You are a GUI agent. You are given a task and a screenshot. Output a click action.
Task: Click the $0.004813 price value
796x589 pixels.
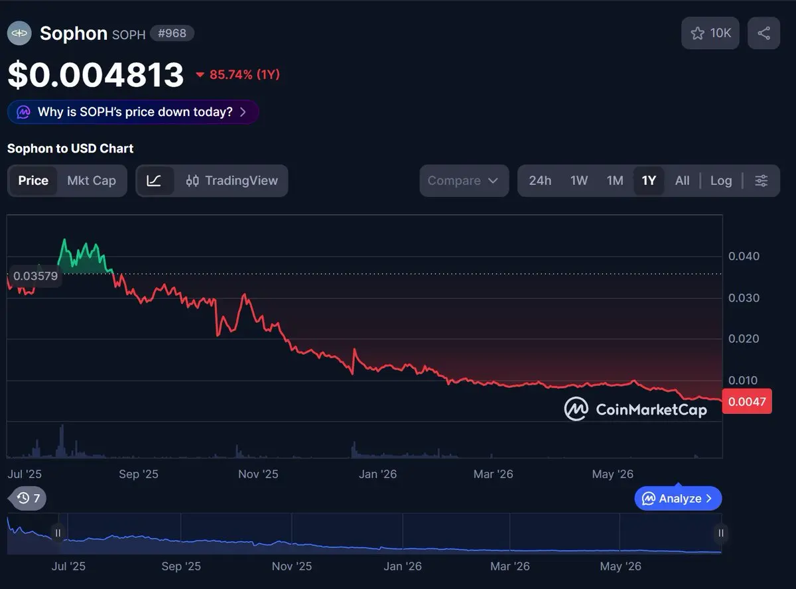(96, 74)
